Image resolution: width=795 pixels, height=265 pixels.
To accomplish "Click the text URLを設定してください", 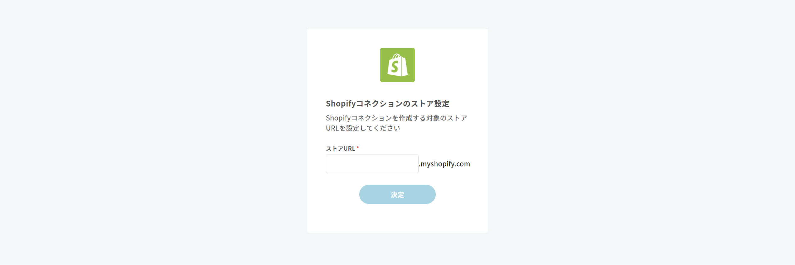I will pos(363,128).
